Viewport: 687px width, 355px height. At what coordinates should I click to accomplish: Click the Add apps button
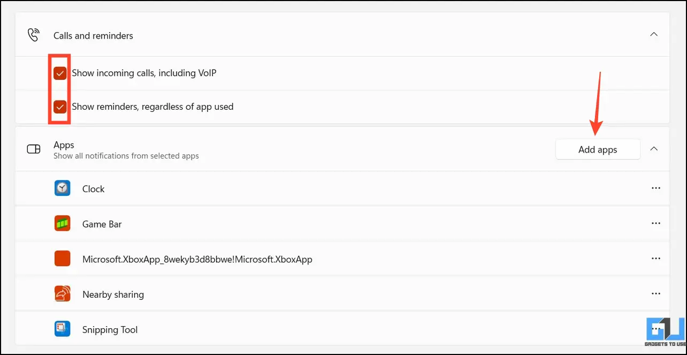click(x=598, y=149)
